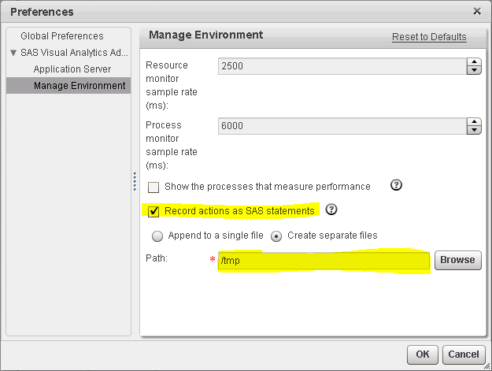Image resolution: width=492 pixels, height=371 pixels.
Task: Select Append to a single file
Action: (x=157, y=236)
